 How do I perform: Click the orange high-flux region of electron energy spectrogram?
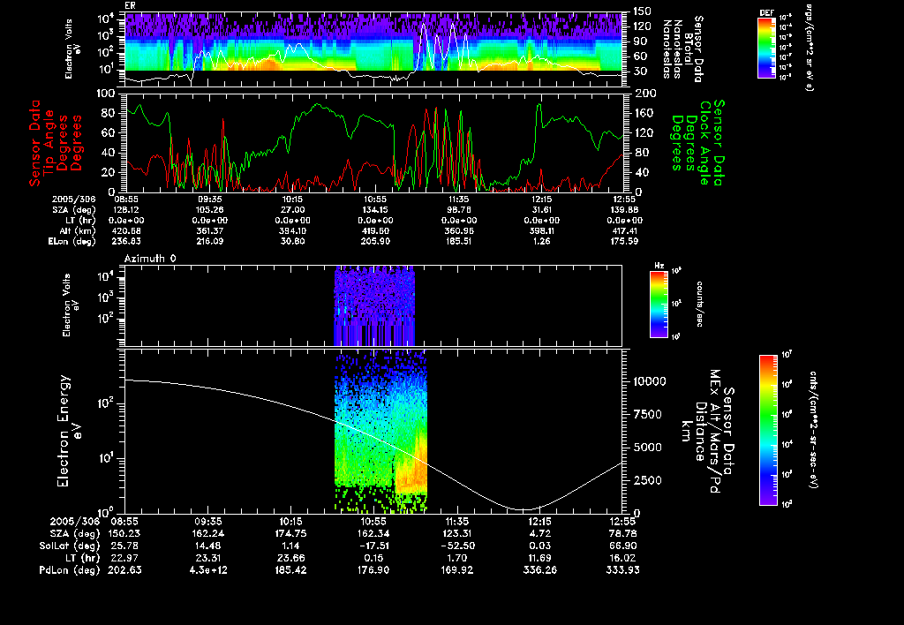coord(412,467)
